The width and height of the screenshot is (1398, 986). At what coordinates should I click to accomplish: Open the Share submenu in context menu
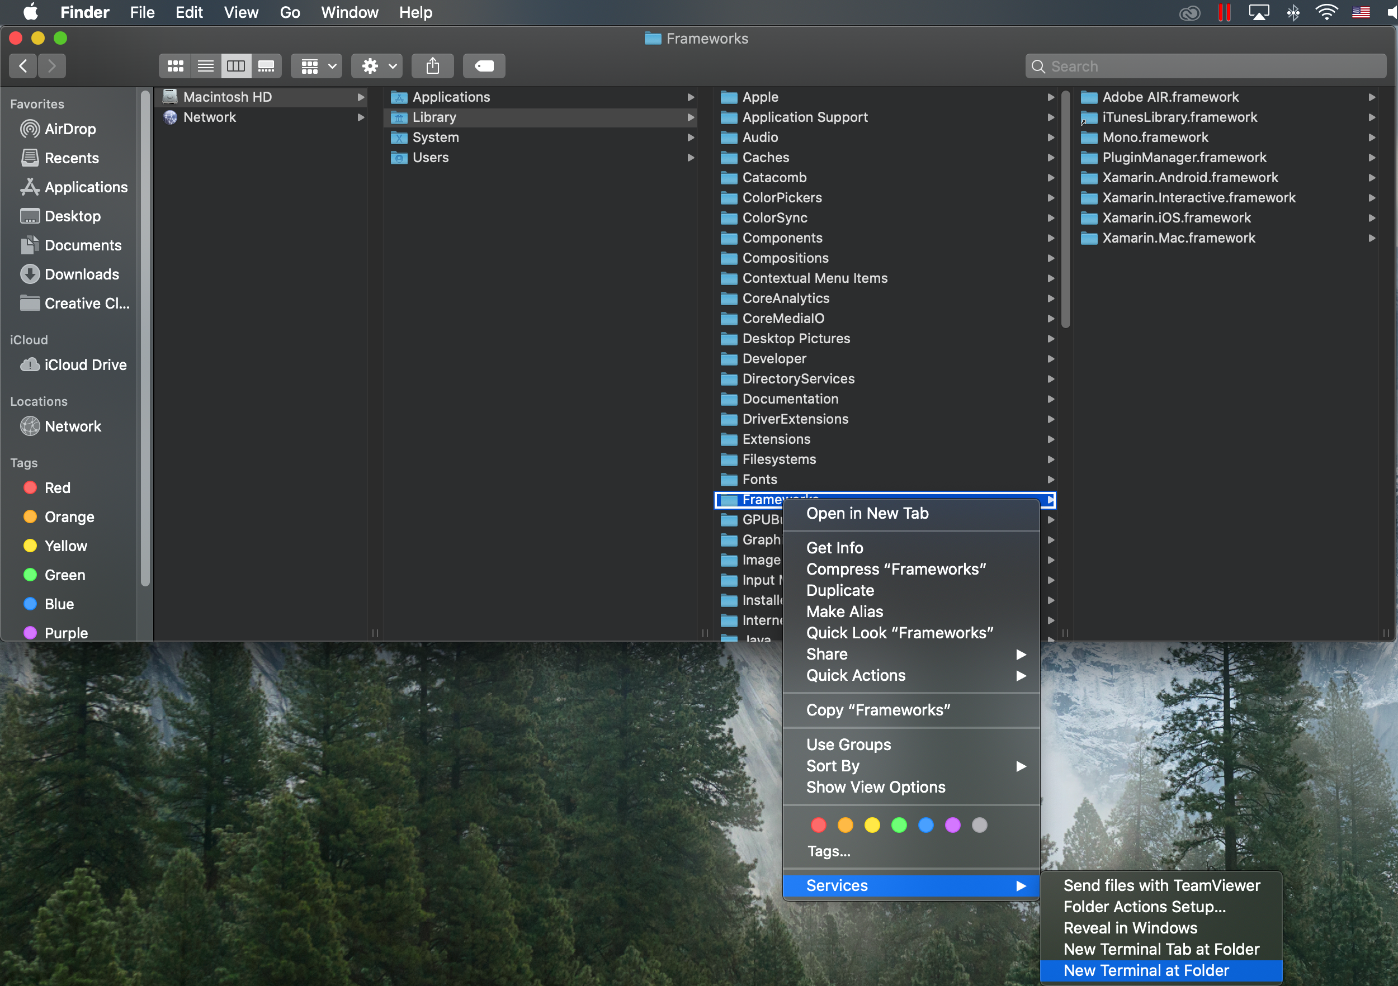911,653
